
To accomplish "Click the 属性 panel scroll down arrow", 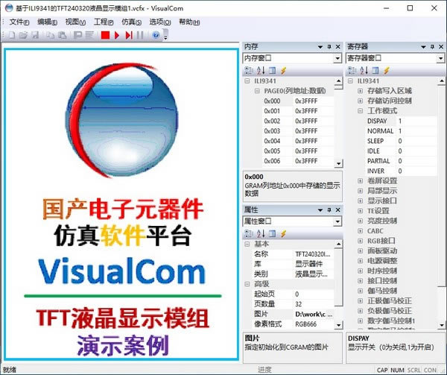I will coord(338,325).
